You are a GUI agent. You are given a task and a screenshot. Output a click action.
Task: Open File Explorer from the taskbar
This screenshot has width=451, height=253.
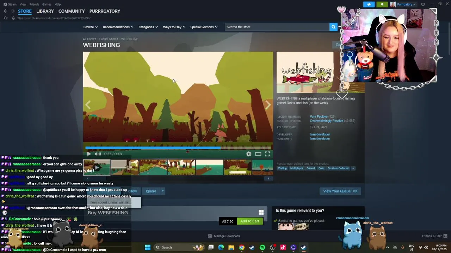click(x=231, y=247)
